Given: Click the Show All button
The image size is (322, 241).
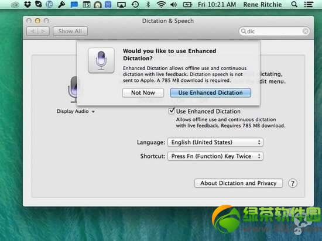Looking at the screenshot, I should coord(70,31).
